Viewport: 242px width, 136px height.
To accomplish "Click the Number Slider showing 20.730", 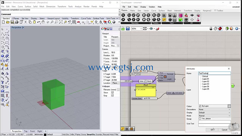I will click(145, 99).
